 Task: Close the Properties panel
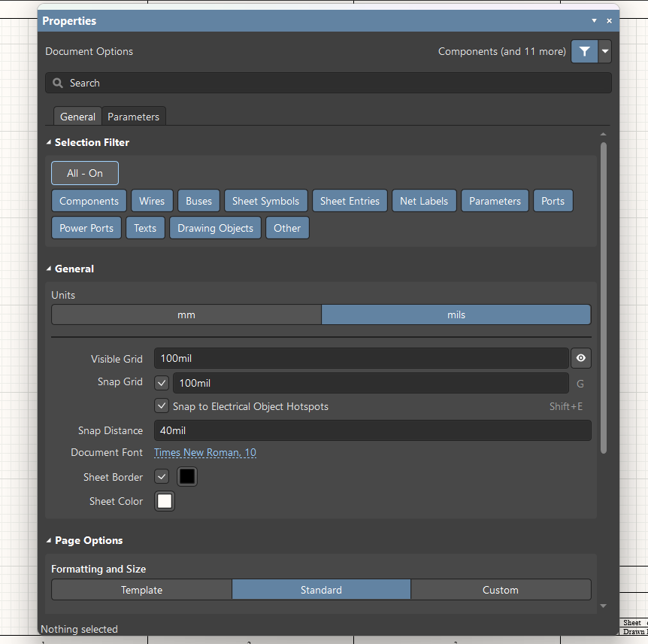(609, 20)
